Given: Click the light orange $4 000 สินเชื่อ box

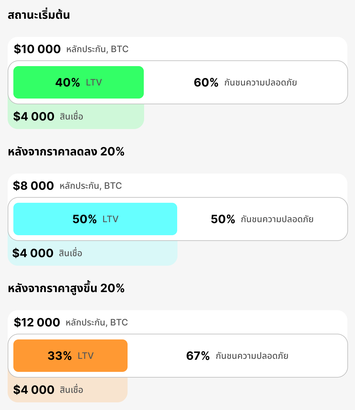Looking at the screenshot, I should [x=67, y=390].
